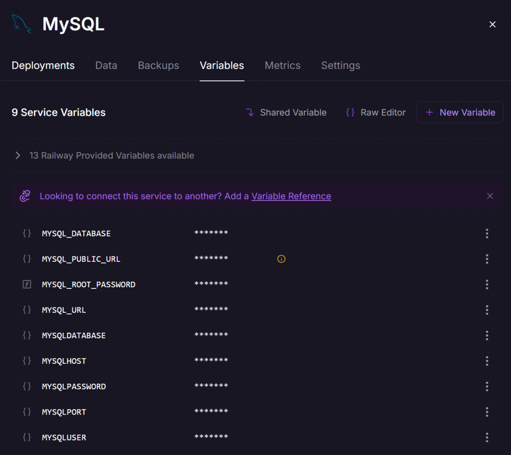This screenshot has width=511, height=455.
Task: Click braces icon beside MYSQLPASSWORD
Action: [x=27, y=386]
